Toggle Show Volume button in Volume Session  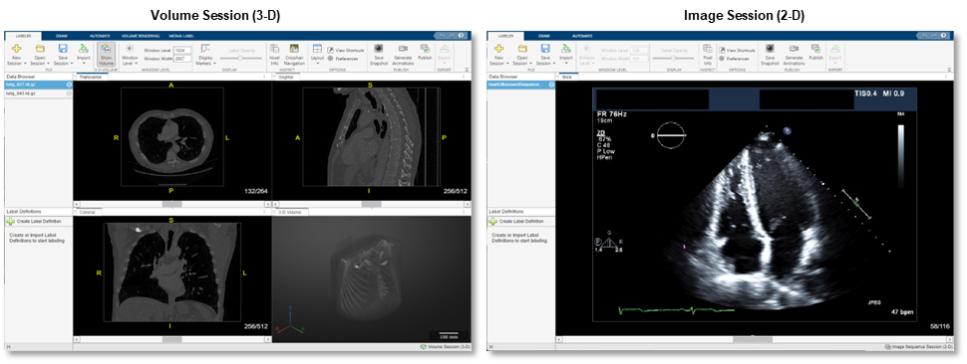106,54
